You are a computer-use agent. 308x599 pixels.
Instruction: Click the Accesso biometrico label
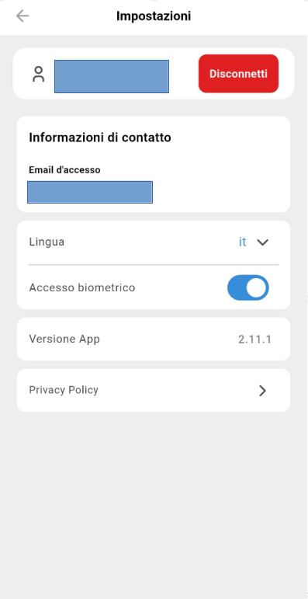coord(82,287)
